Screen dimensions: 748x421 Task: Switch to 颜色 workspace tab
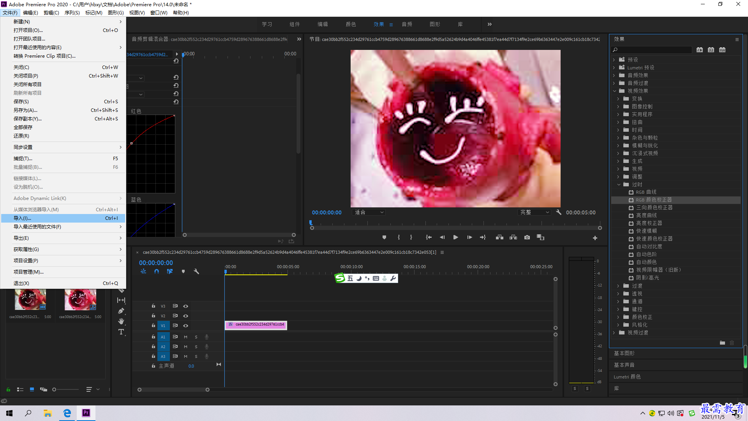pos(351,24)
